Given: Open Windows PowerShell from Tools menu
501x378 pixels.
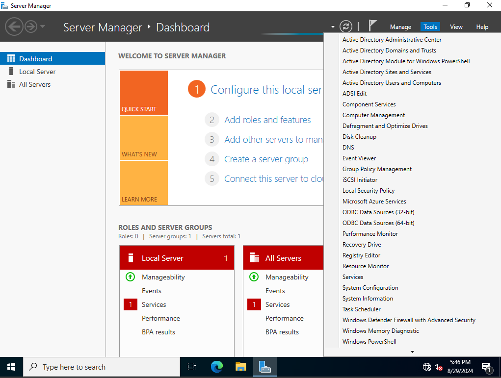Looking at the screenshot, I should point(369,342).
